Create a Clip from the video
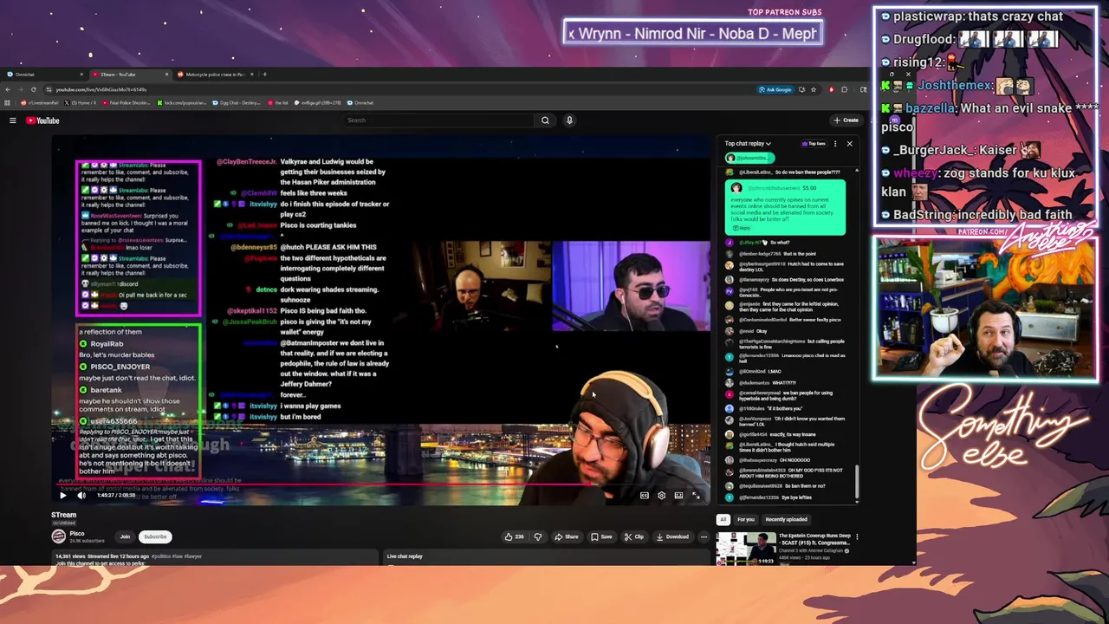1109x624 pixels. [x=634, y=536]
